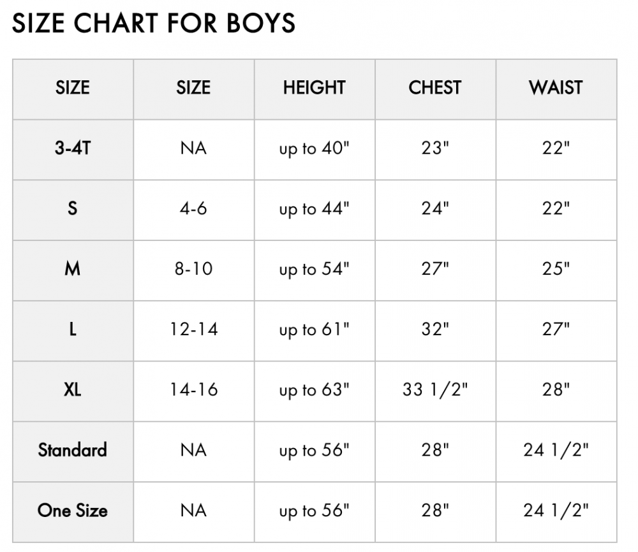Click the One Size row label
Viewport: 638px width, 552px height.
tap(73, 511)
